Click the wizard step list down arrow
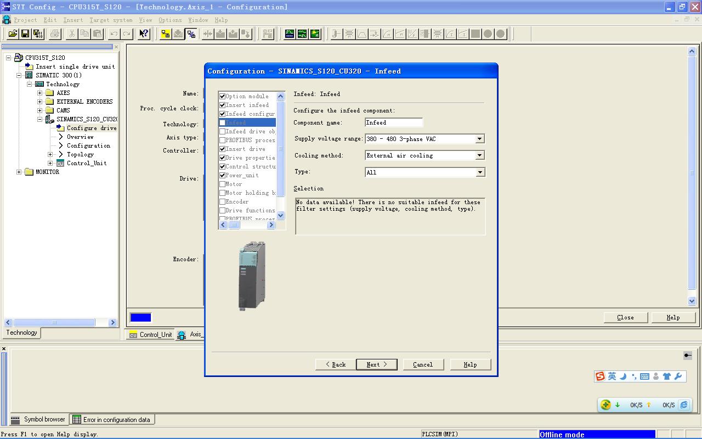The image size is (702, 439). tap(281, 216)
